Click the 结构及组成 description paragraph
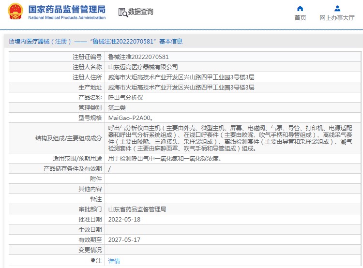The image size is (363, 268). click(x=230, y=138)
